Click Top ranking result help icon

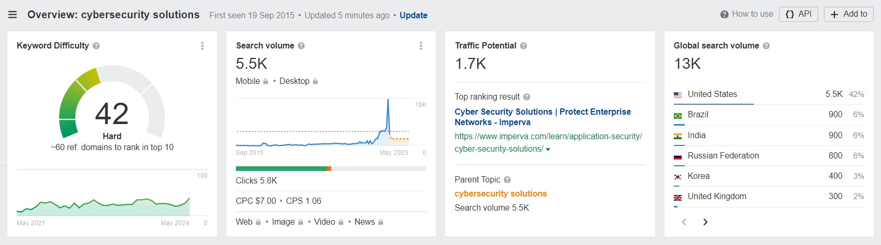[x=527, y=97]
